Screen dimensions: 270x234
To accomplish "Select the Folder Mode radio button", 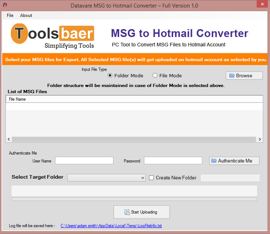I will (110, 75).
